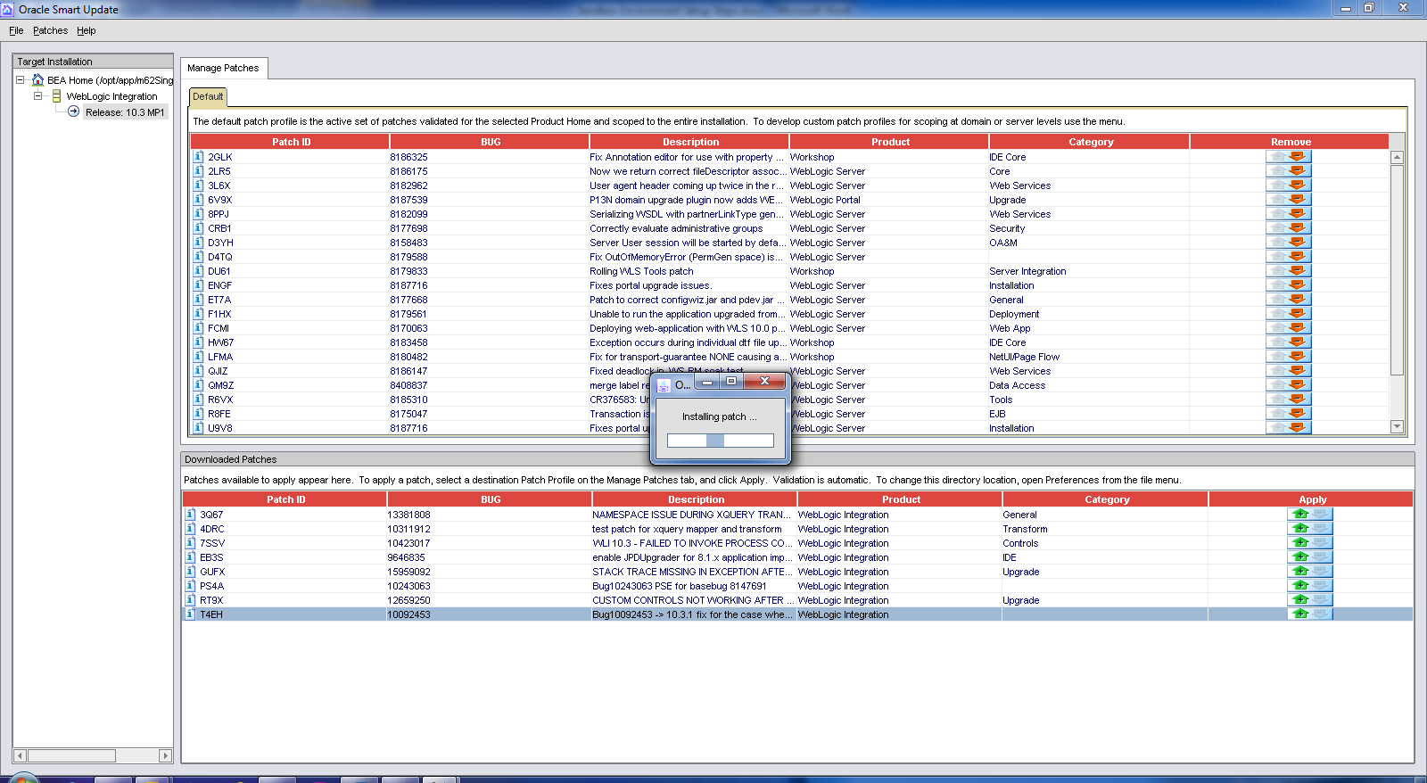Apply patch 4DRC with apply arrow
Screen dimensions: 1427x783
pyautogui.click(x=1300, y=529)
